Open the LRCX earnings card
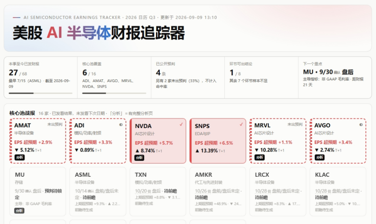 (x=278, y=192)
